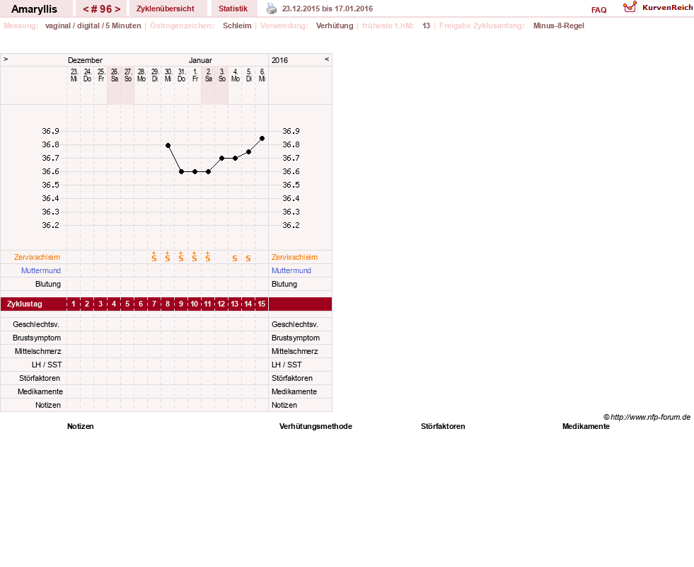Click cycle day 15 in Zyklustag row
The height and width of the screenshot is (567, 694).
click(x=262, y=304)
